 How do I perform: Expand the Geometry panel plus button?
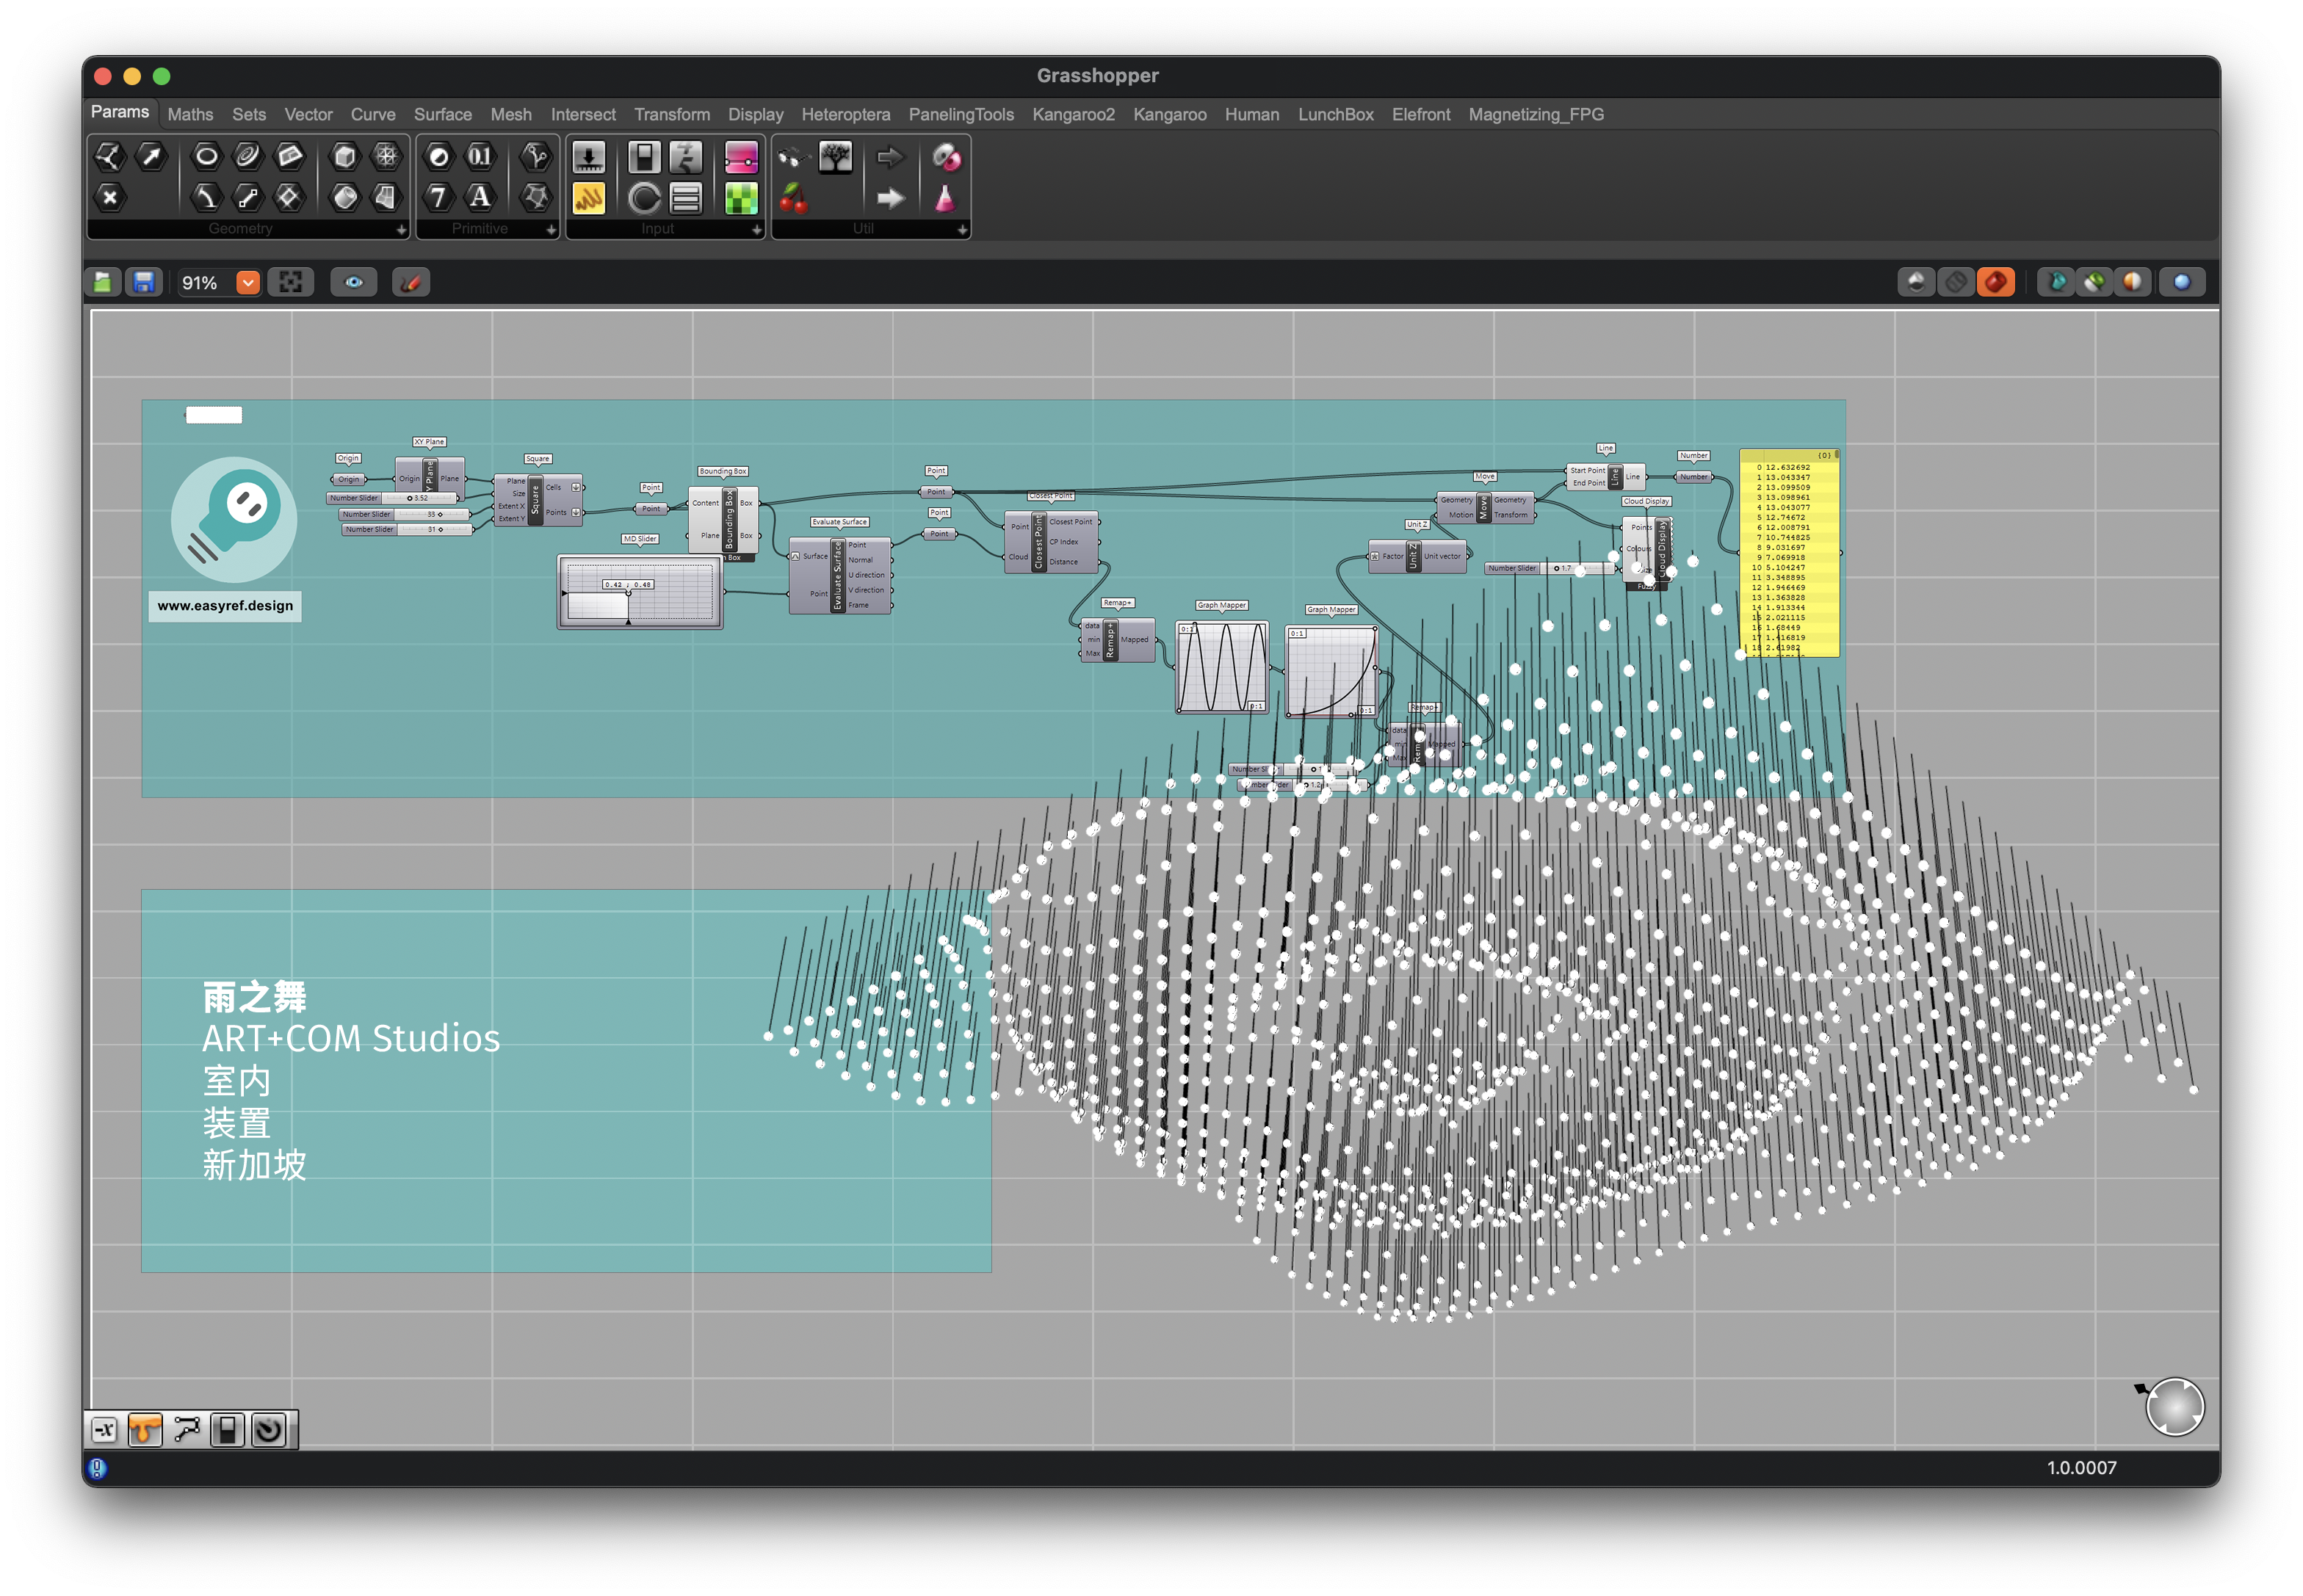click(401, 230)
